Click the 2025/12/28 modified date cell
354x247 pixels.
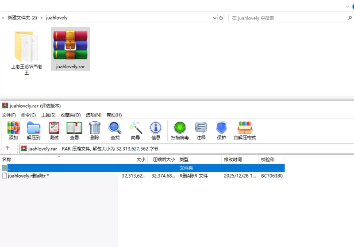(x=240, y=176)
